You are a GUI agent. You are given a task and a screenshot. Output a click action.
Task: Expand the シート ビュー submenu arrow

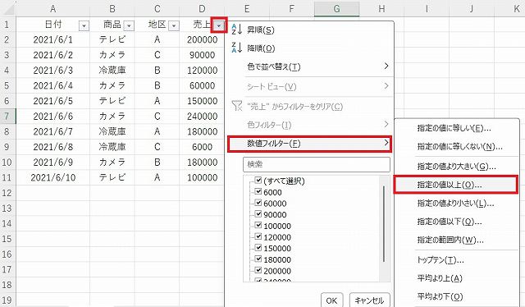(x=386, y=86)
